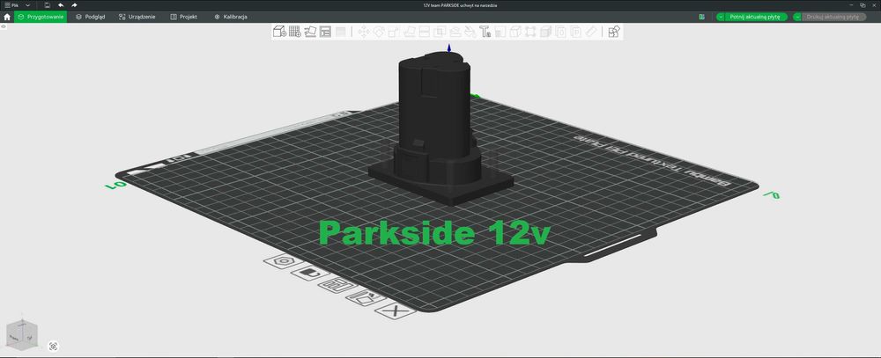Click the green Parkside 12v text
This screenshot has height=358, width=881.
434,232
